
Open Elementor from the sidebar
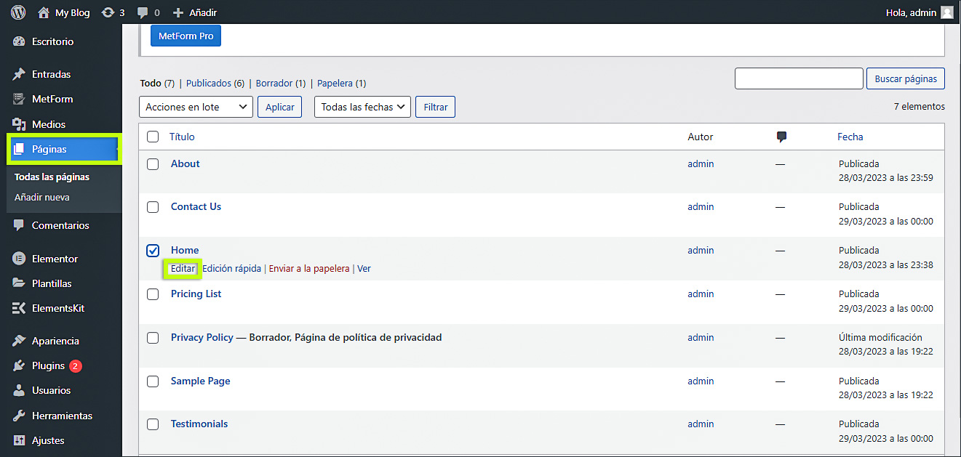55,259
